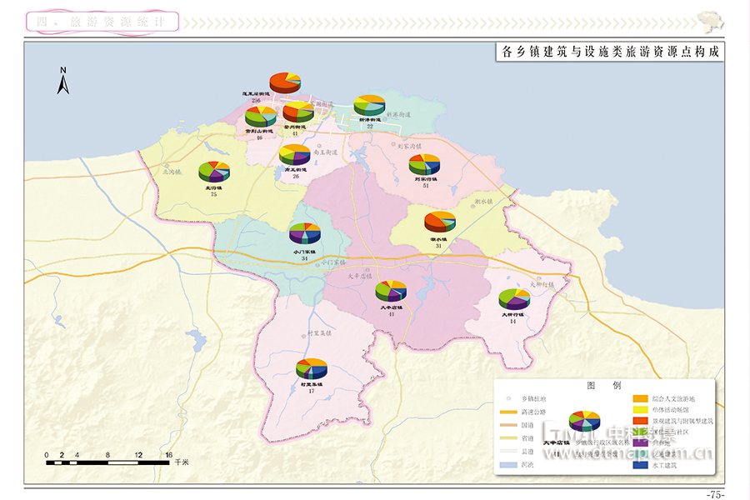Screen dimensions: 750x500
Task: Click the topmost pie chart labeled 256
Action: coord(285,83)
